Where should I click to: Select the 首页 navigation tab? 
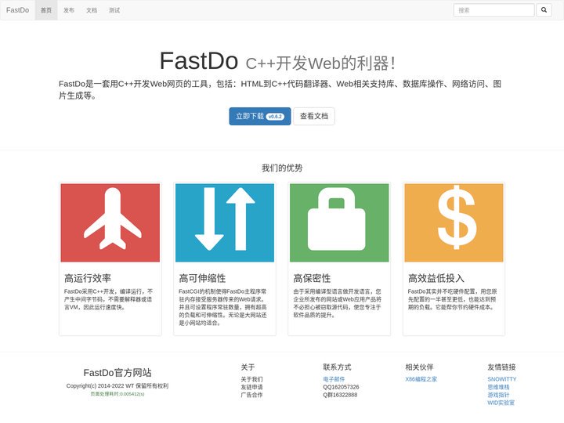click(46, 10)
